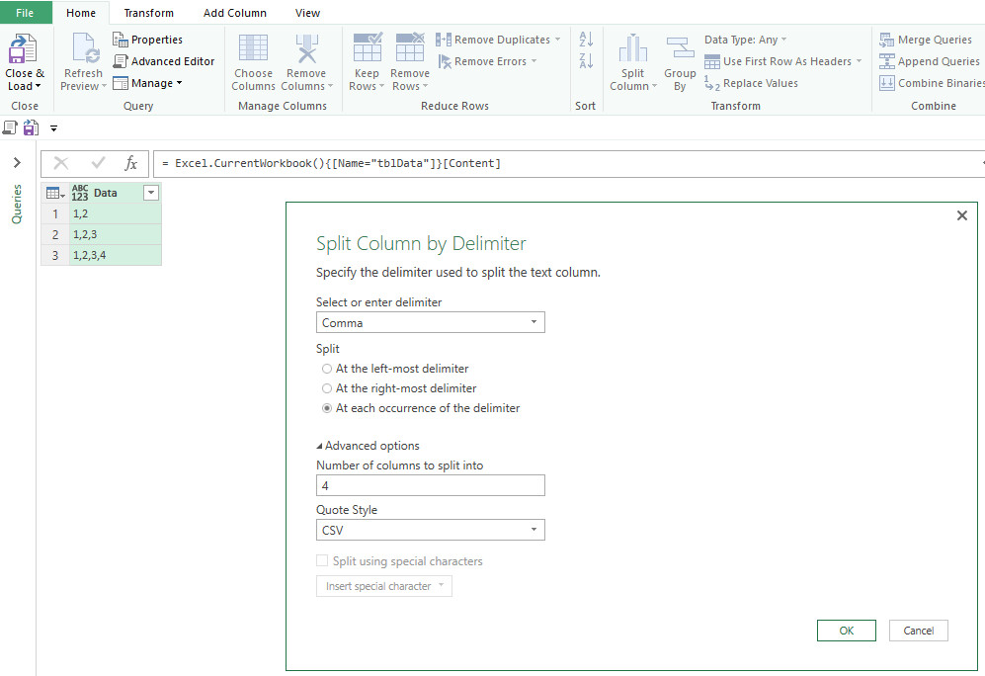Viewport: 985px width, 676px height.
Task: Click the table icon in grid corner
Action: 55,193
